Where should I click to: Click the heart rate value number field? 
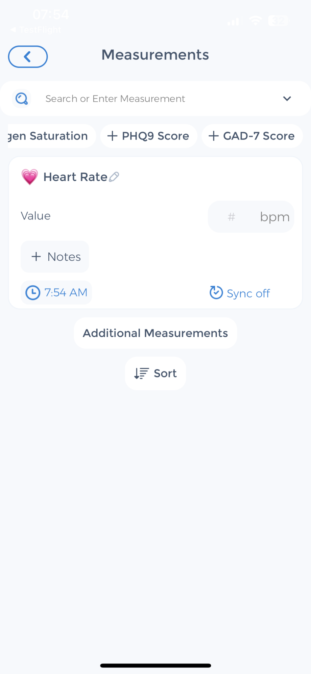[x=231, y=217]
